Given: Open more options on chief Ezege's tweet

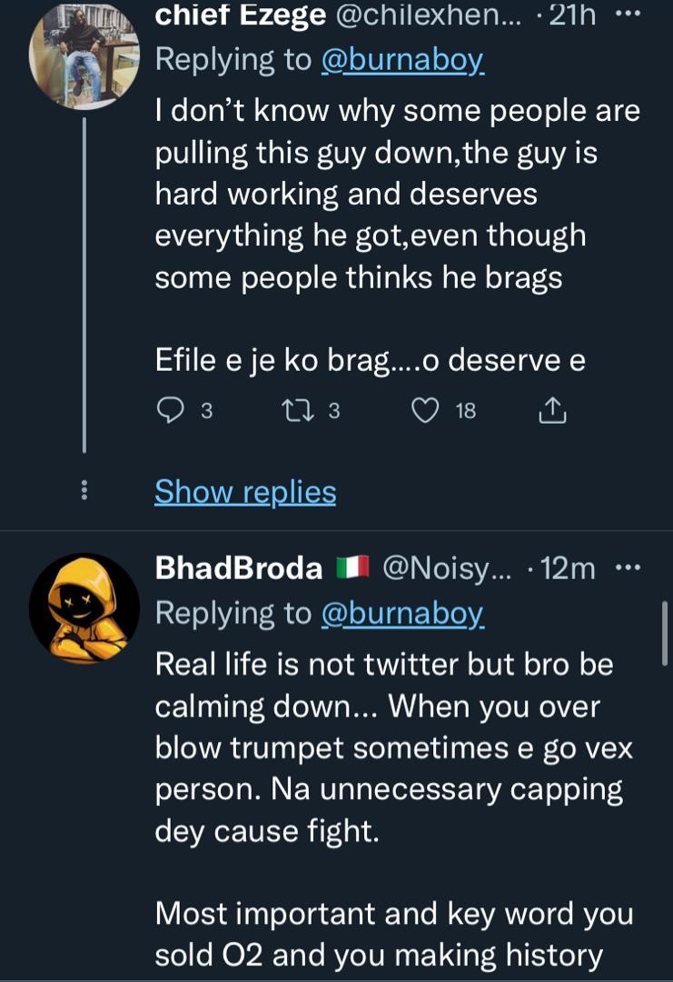Looking at the screenshot, I should [x=627, y=16].
